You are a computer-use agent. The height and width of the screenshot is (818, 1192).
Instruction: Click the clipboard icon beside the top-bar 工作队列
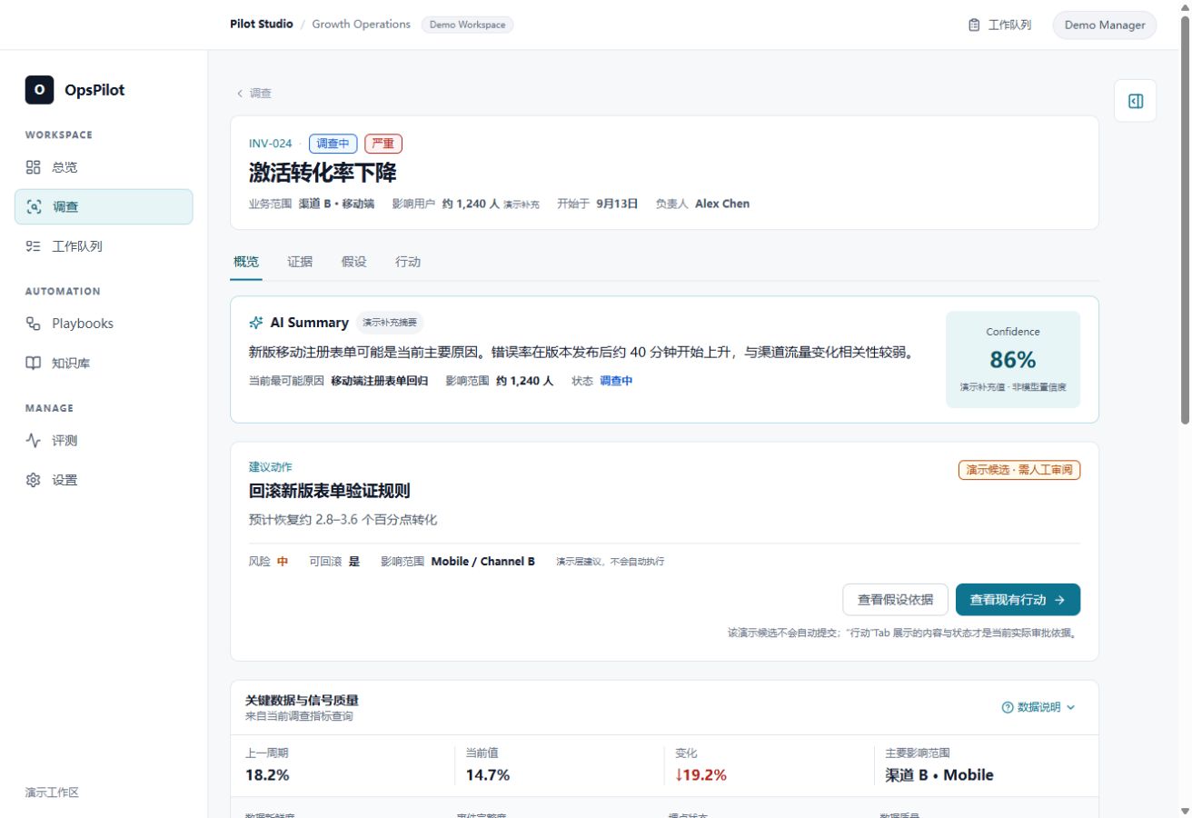coord(974,25)
